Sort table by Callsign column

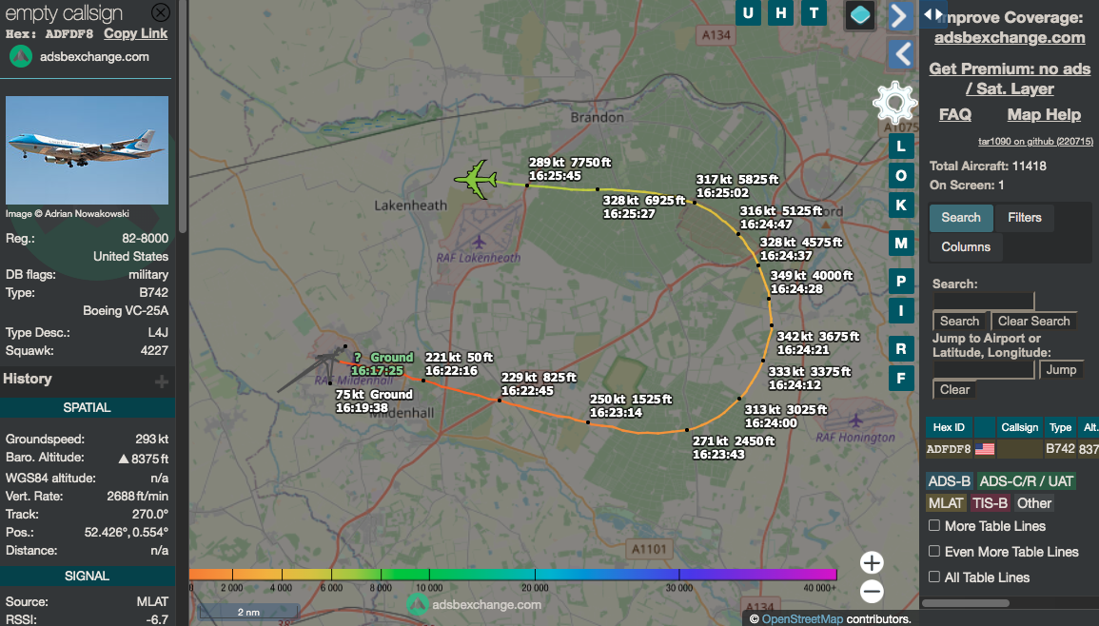pyautogui.click(x=1019, y=427)
